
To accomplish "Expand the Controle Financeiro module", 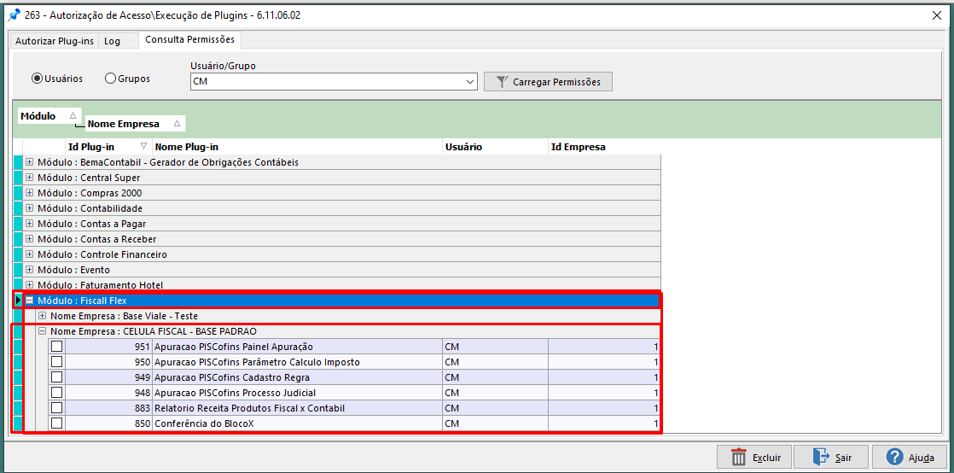I will (x=29, y=254).
